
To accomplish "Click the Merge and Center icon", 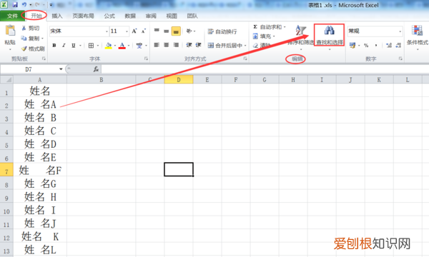I will (x=210, y=46).
